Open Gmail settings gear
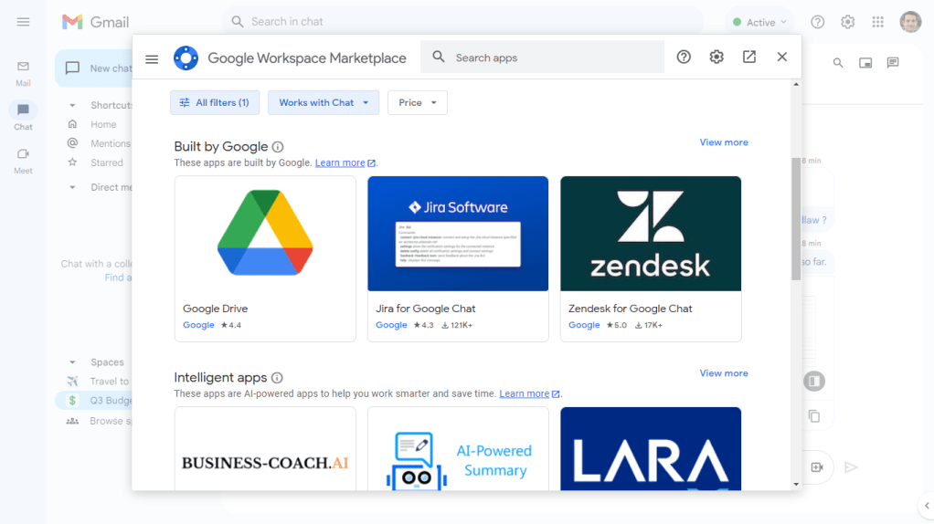This screenshot has width=934, height=524. coord(847,22)
